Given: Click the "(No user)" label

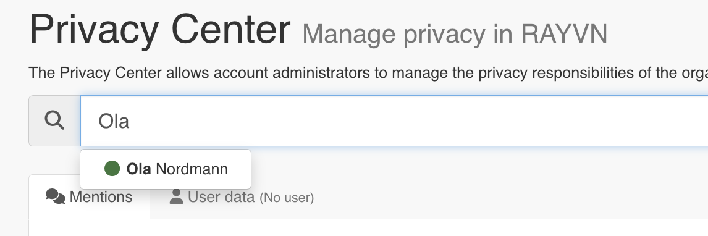Looking at the screenshot, I should (x=287, y=198).
